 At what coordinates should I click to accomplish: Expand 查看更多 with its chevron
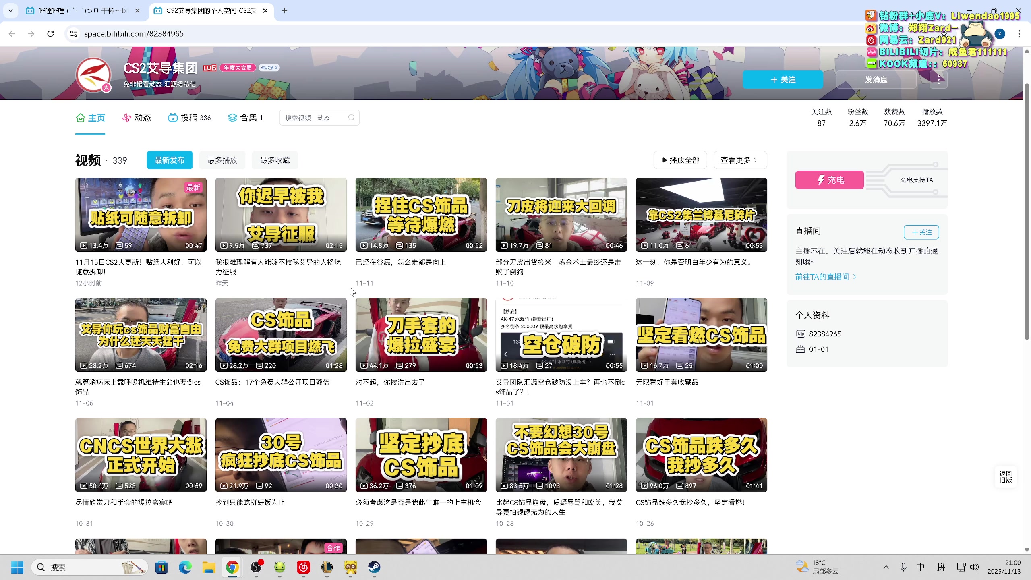(x=740, y=160)
